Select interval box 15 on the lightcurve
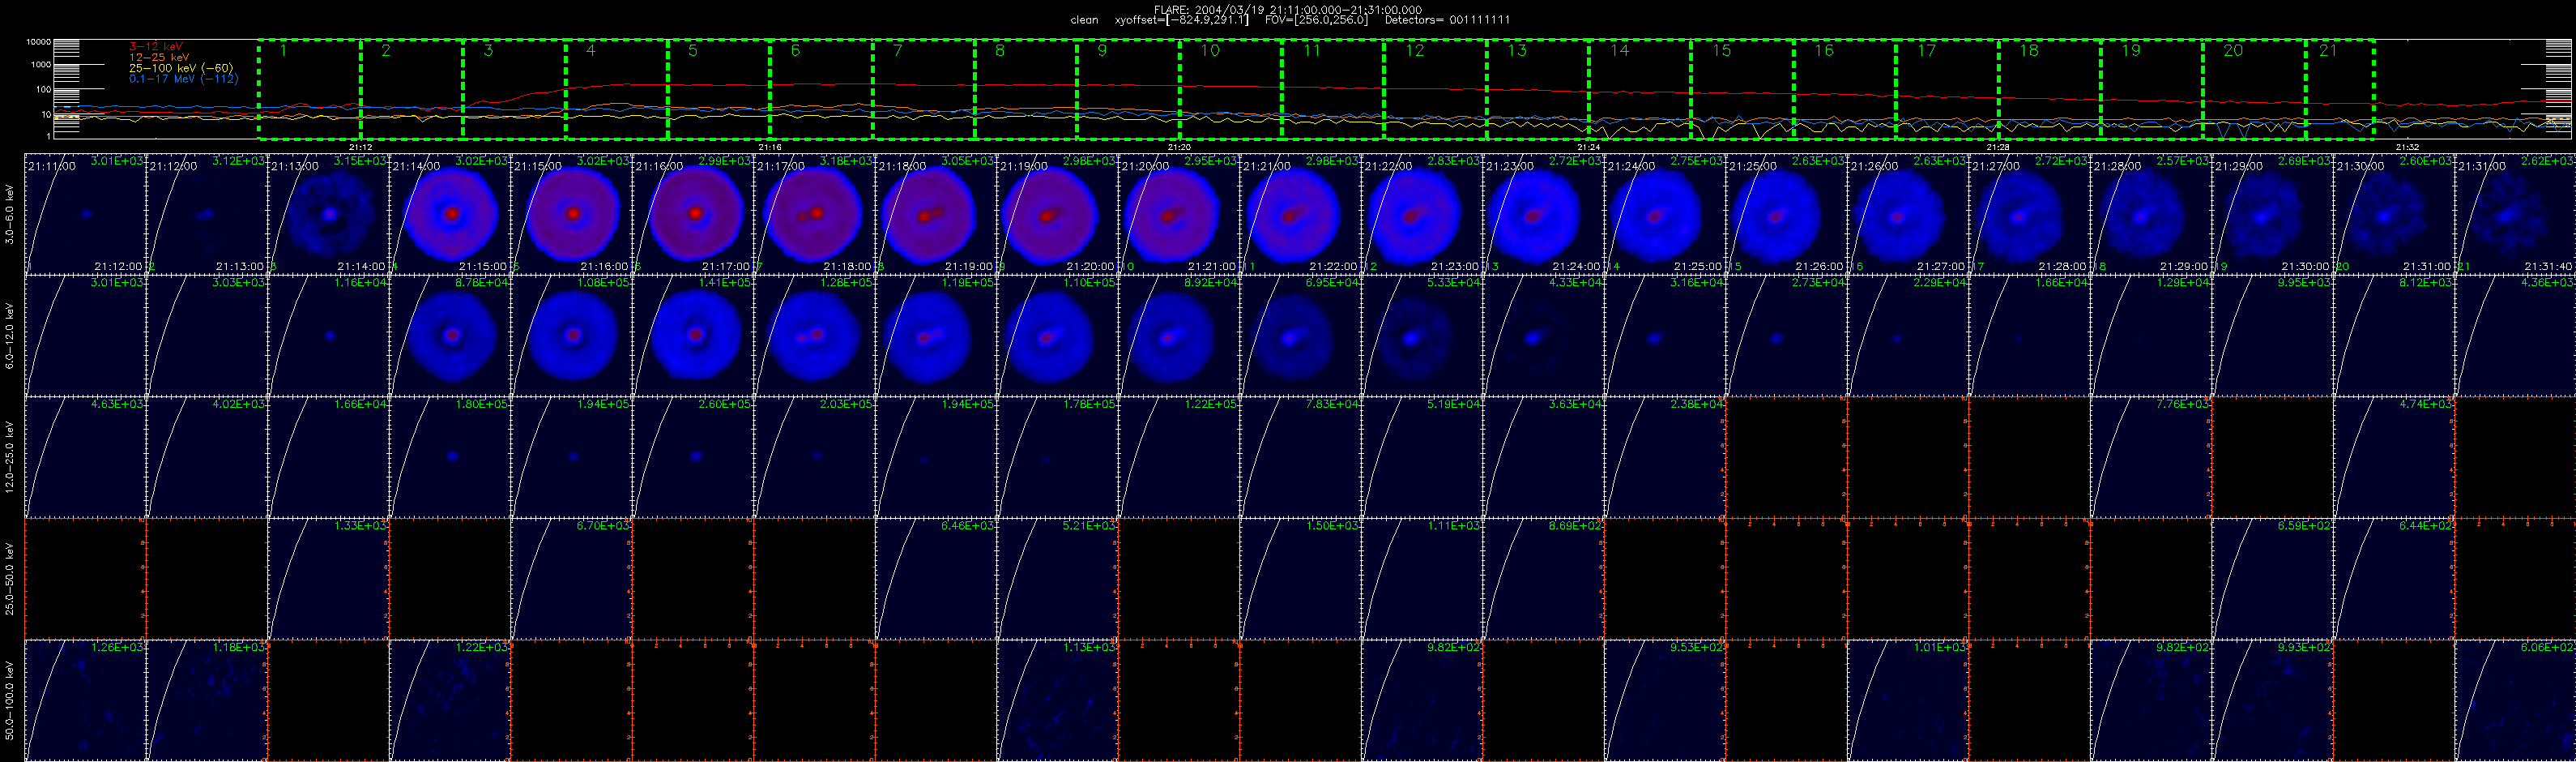The width and height of the screenshot is (2576, 762). [1742, 89]
